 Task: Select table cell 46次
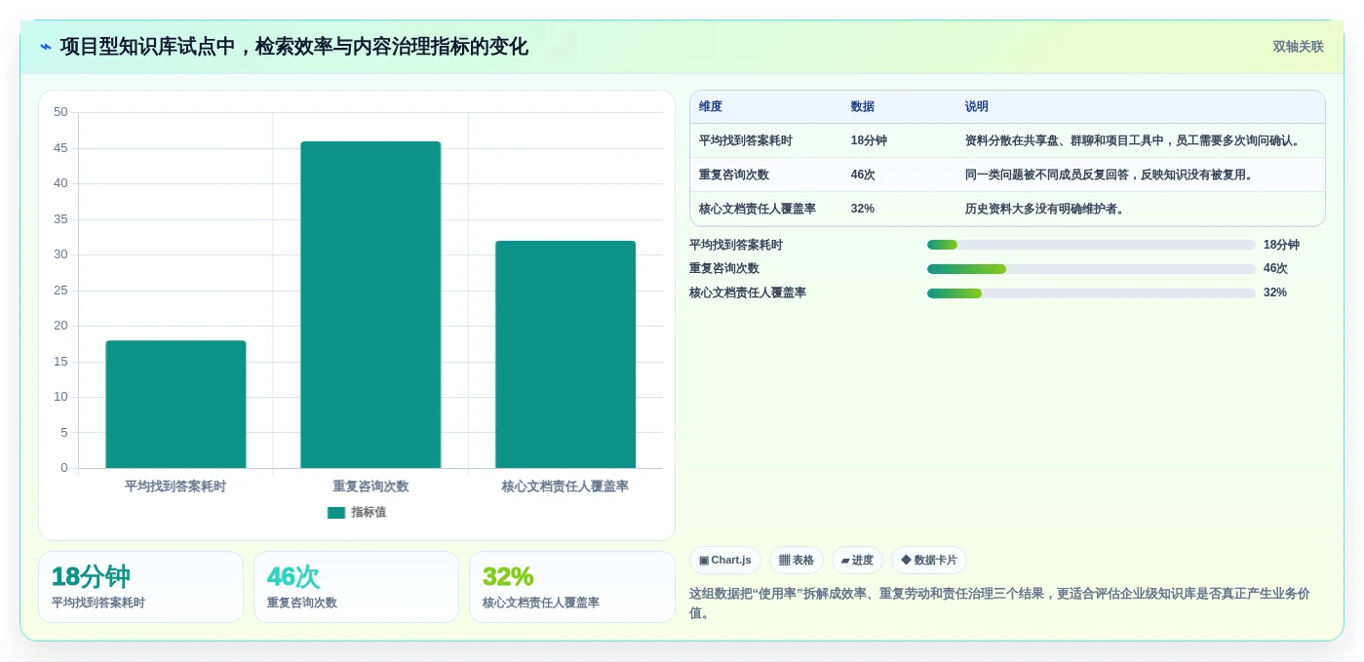click(863, 175)
